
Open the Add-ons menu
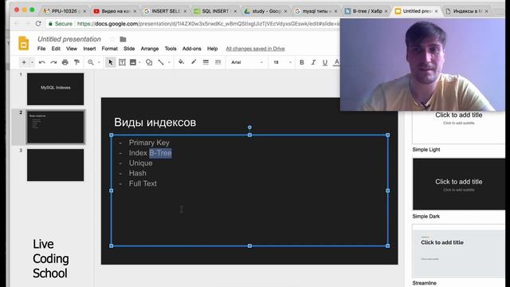click(191, 49)
